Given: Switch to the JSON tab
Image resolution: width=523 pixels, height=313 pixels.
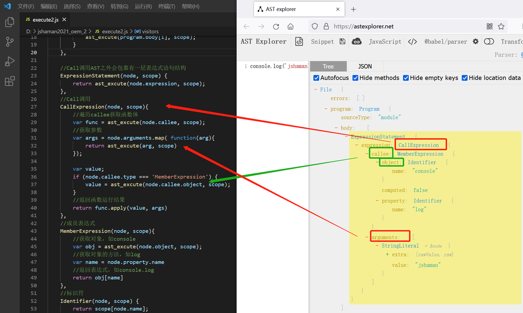Looking at the screenshot, I should pyautogui.click(x=365, y=67).
